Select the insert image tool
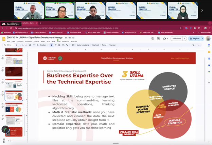This screenshot has height=145, width=212. (59, 45)
